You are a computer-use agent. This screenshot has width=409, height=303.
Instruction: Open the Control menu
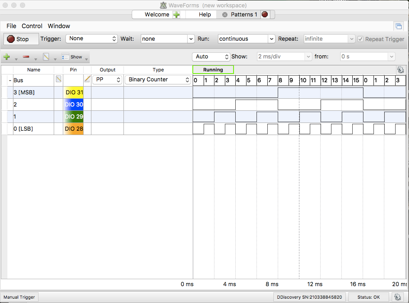click(x=32, y=26)
